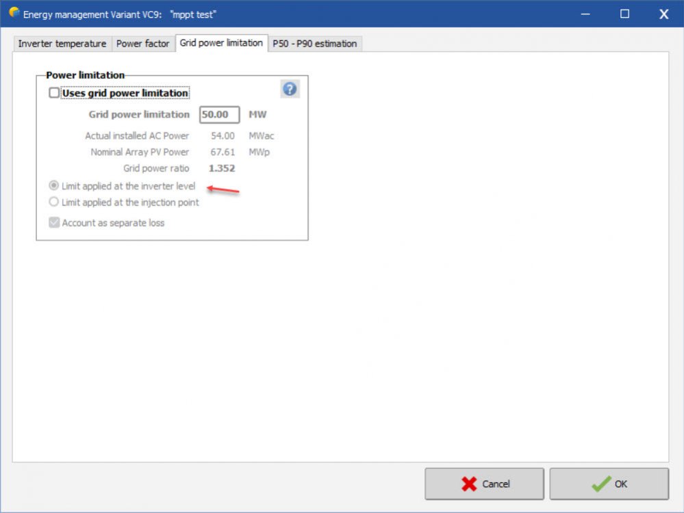Viewport: 684px width, 513px height.
Task: Open the blue help question mark icon
Action: pyautogui.click(x=290, y=89)
